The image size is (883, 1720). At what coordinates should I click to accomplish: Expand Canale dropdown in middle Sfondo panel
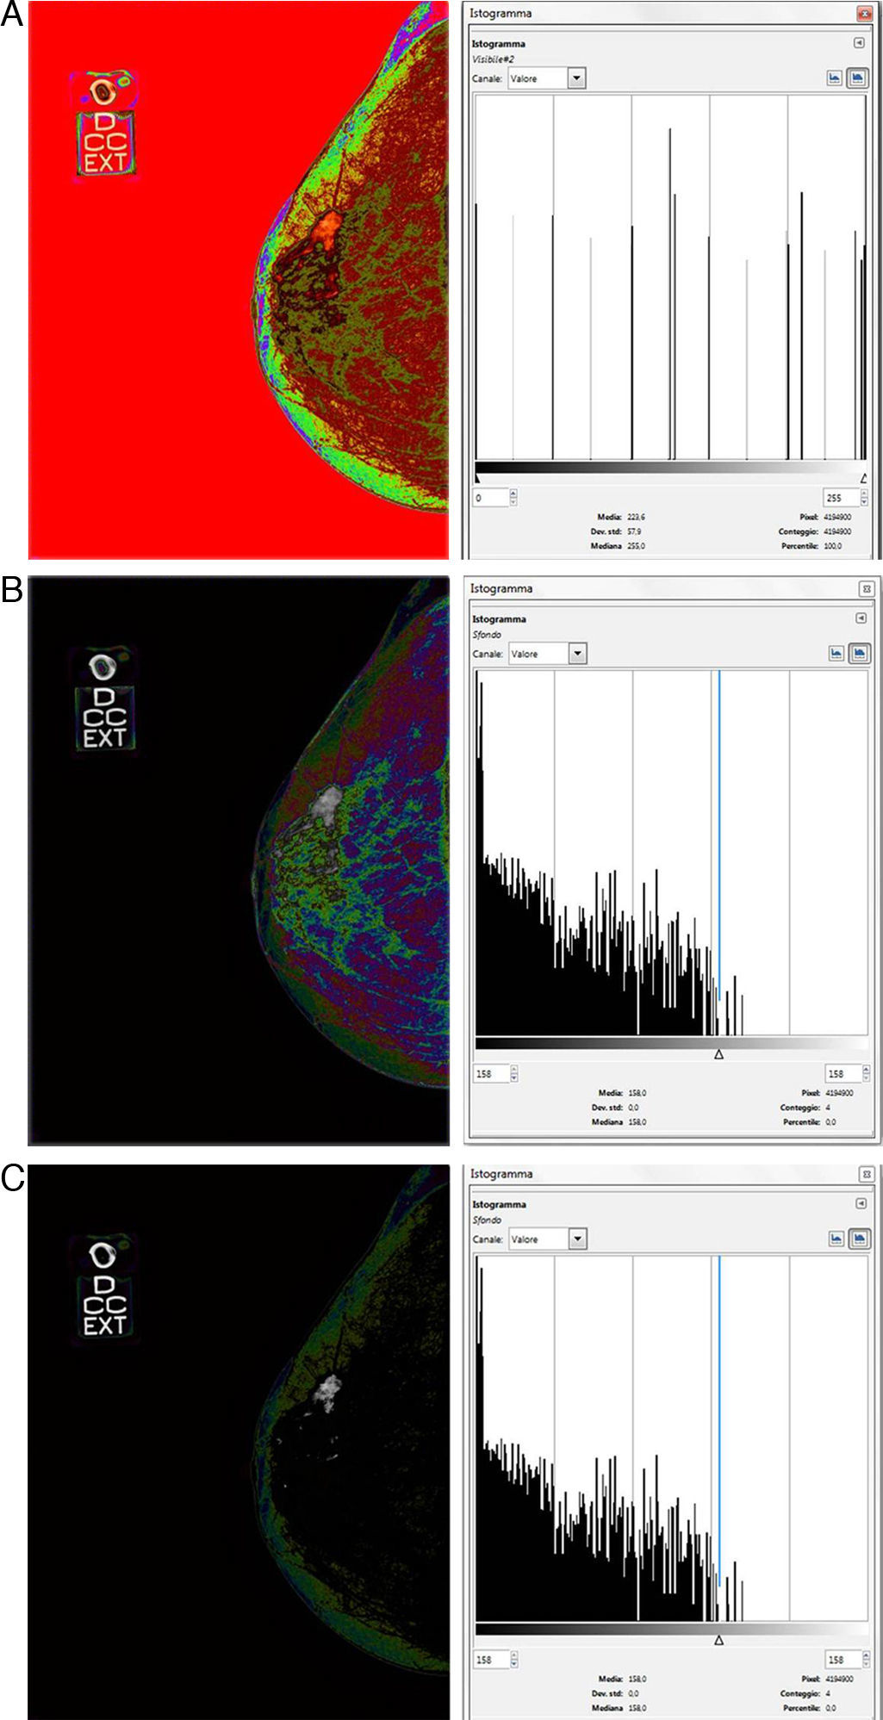577,654
